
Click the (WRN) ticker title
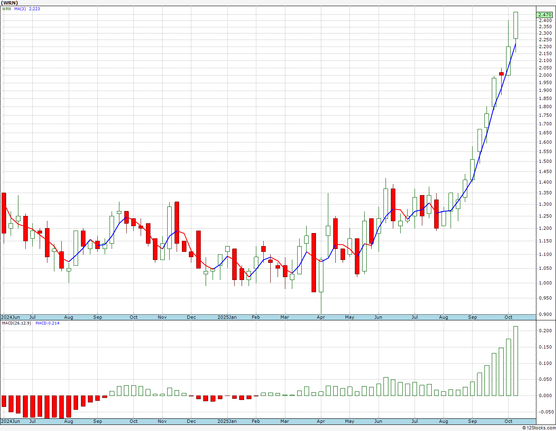tap(10, 3)
